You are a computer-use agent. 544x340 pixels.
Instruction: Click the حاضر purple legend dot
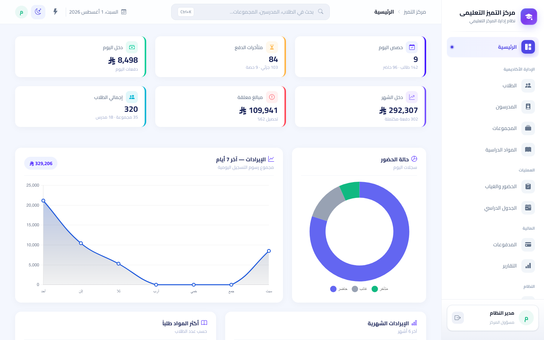(333, 289)
